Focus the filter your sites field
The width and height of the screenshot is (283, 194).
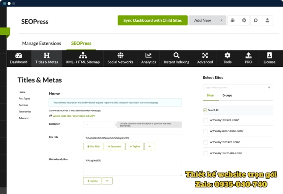(238, 88)
